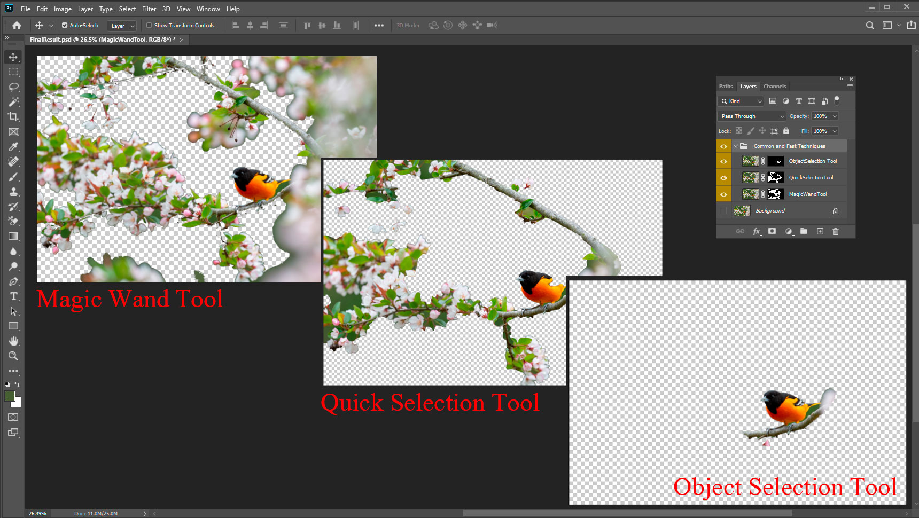Select the Horizontal Type tool
The image size is (919, 518).
pos(13,296)
